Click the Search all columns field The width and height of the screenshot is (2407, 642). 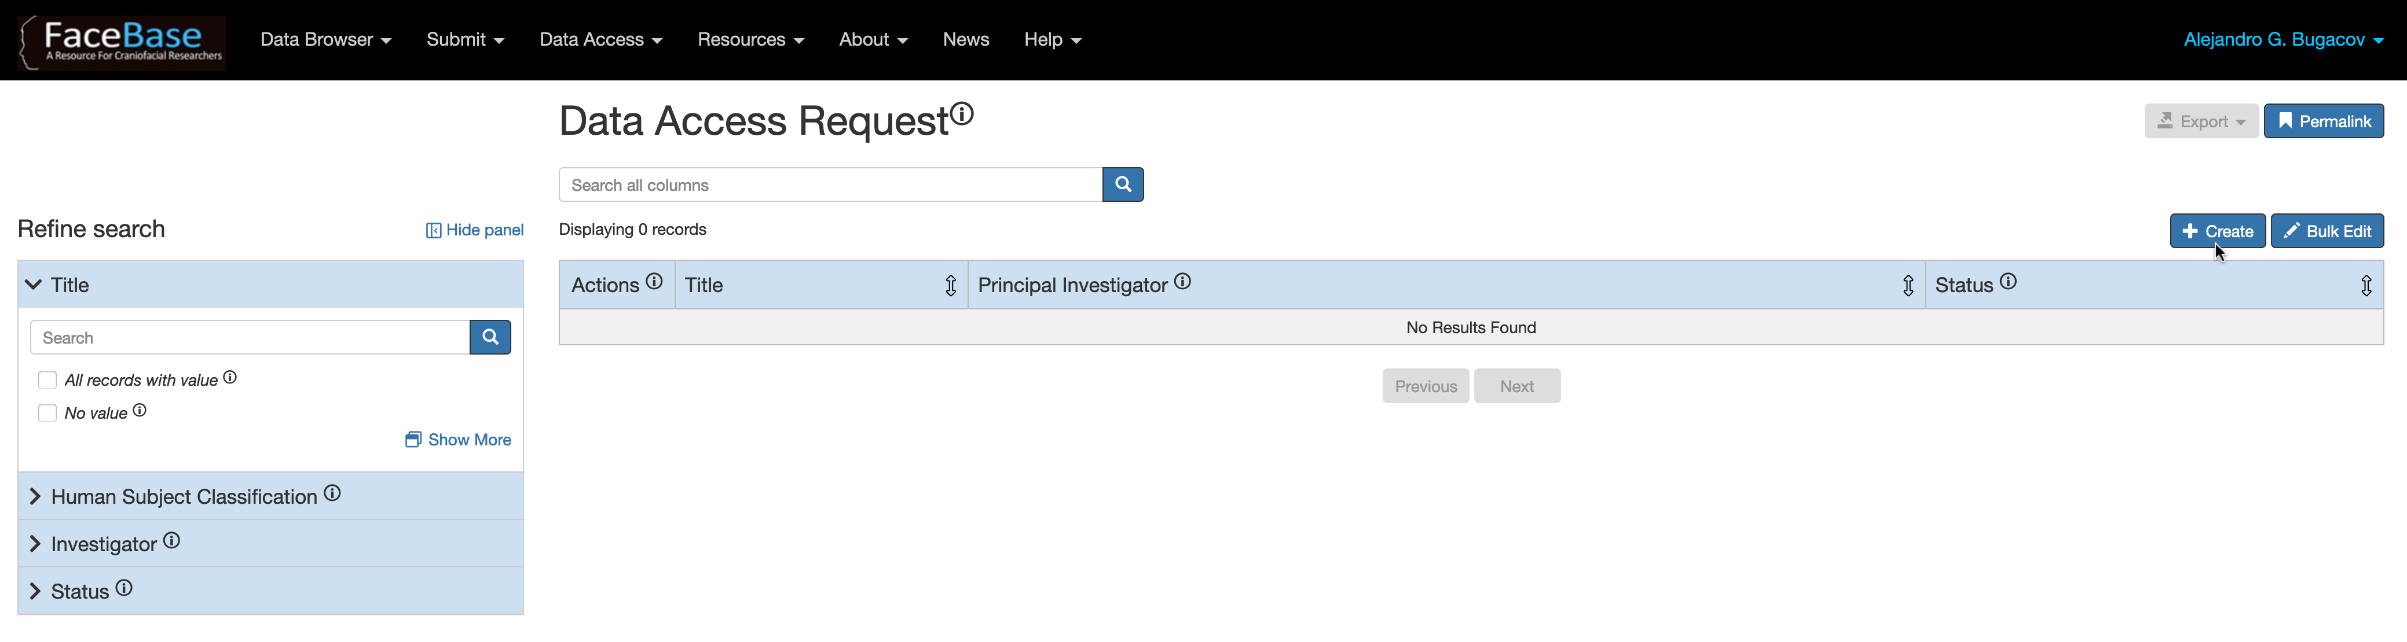[831, 185]
